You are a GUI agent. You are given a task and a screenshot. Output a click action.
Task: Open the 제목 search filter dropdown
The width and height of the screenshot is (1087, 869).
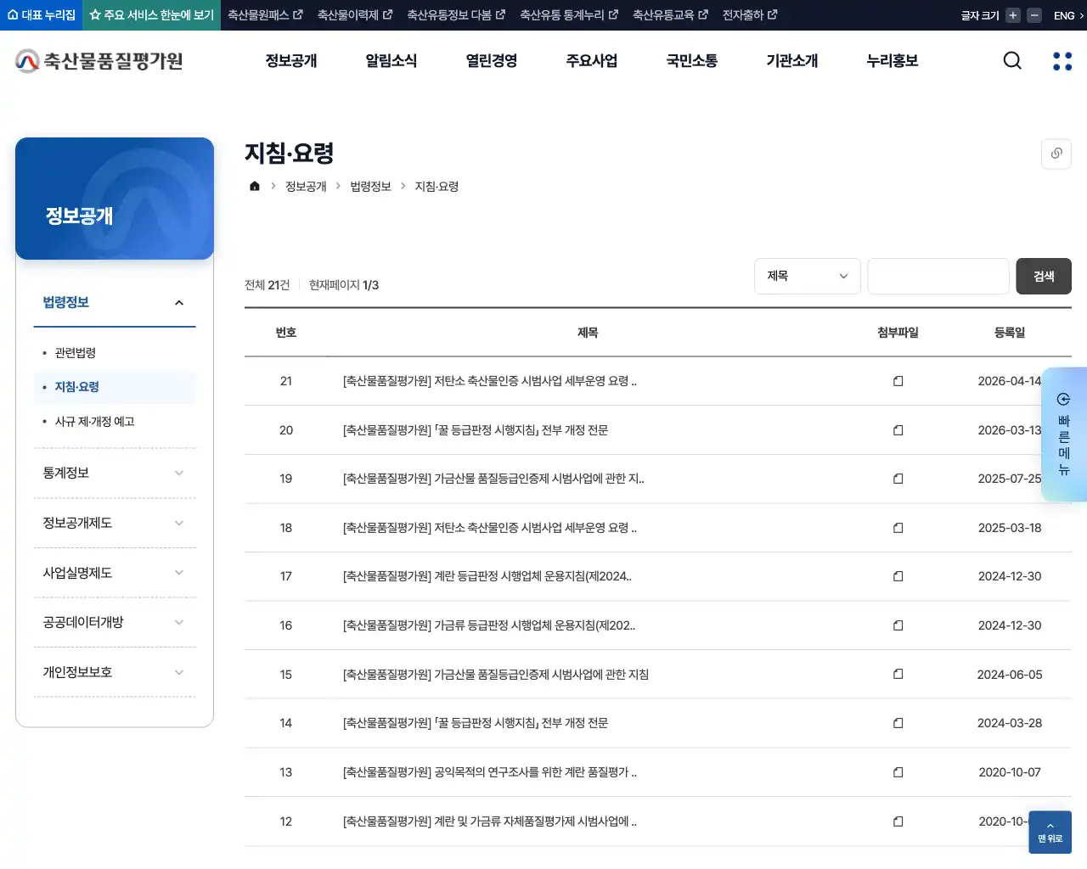tap(807, 276)
